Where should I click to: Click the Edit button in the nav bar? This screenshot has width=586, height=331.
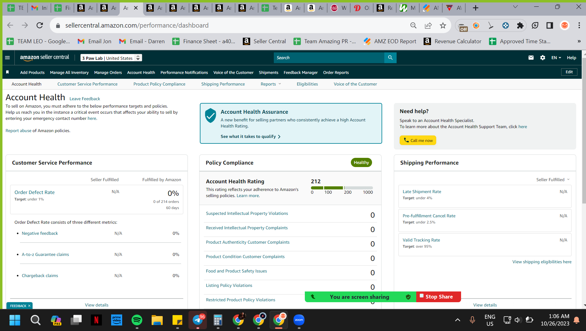(x=569, y=72)
